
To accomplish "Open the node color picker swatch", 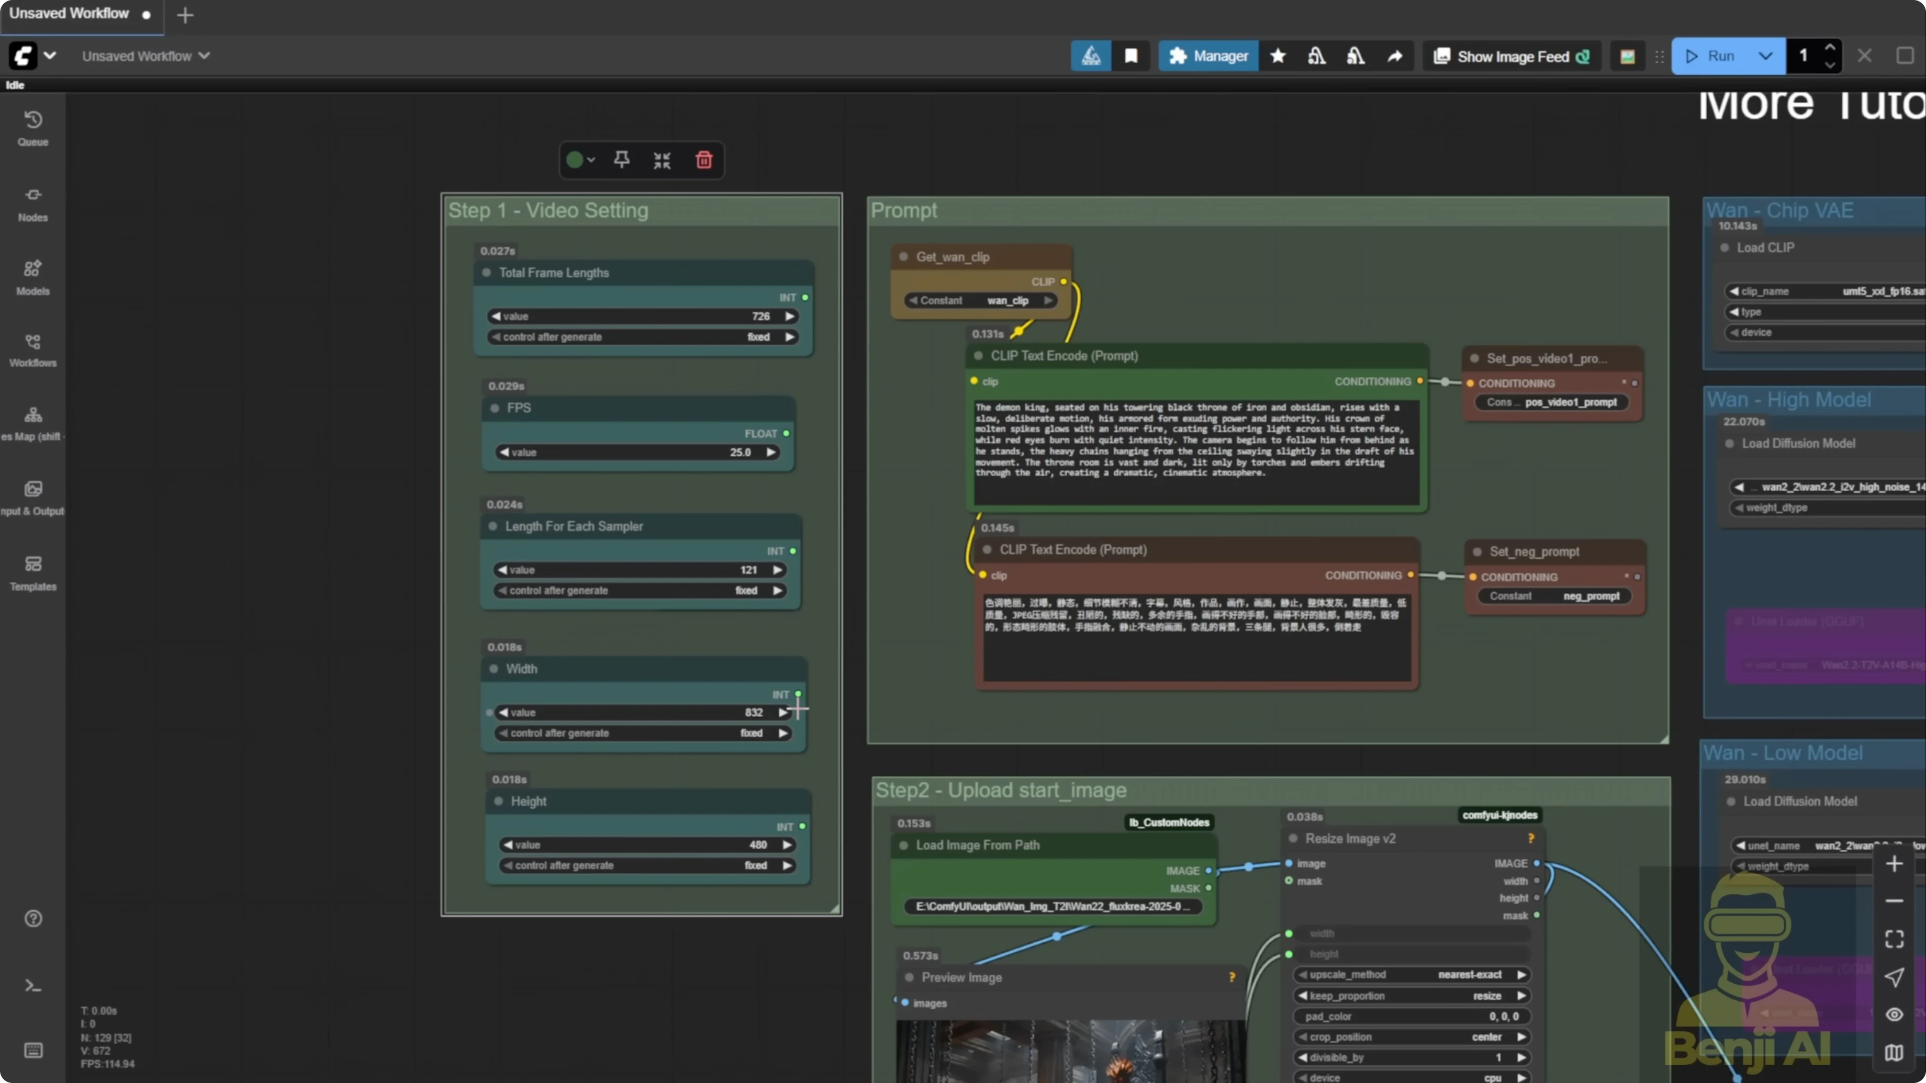I will [x=576, y=159].
